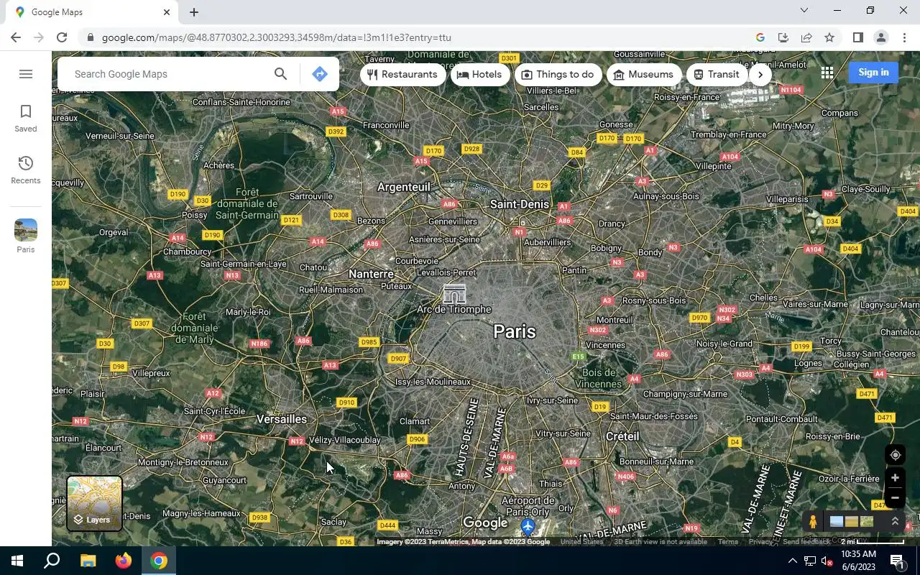Click the Chrome address bar URL
Image resolution: width=920 pixels, height=575 pixels.
pyautogui.click(x=277, y=37)
